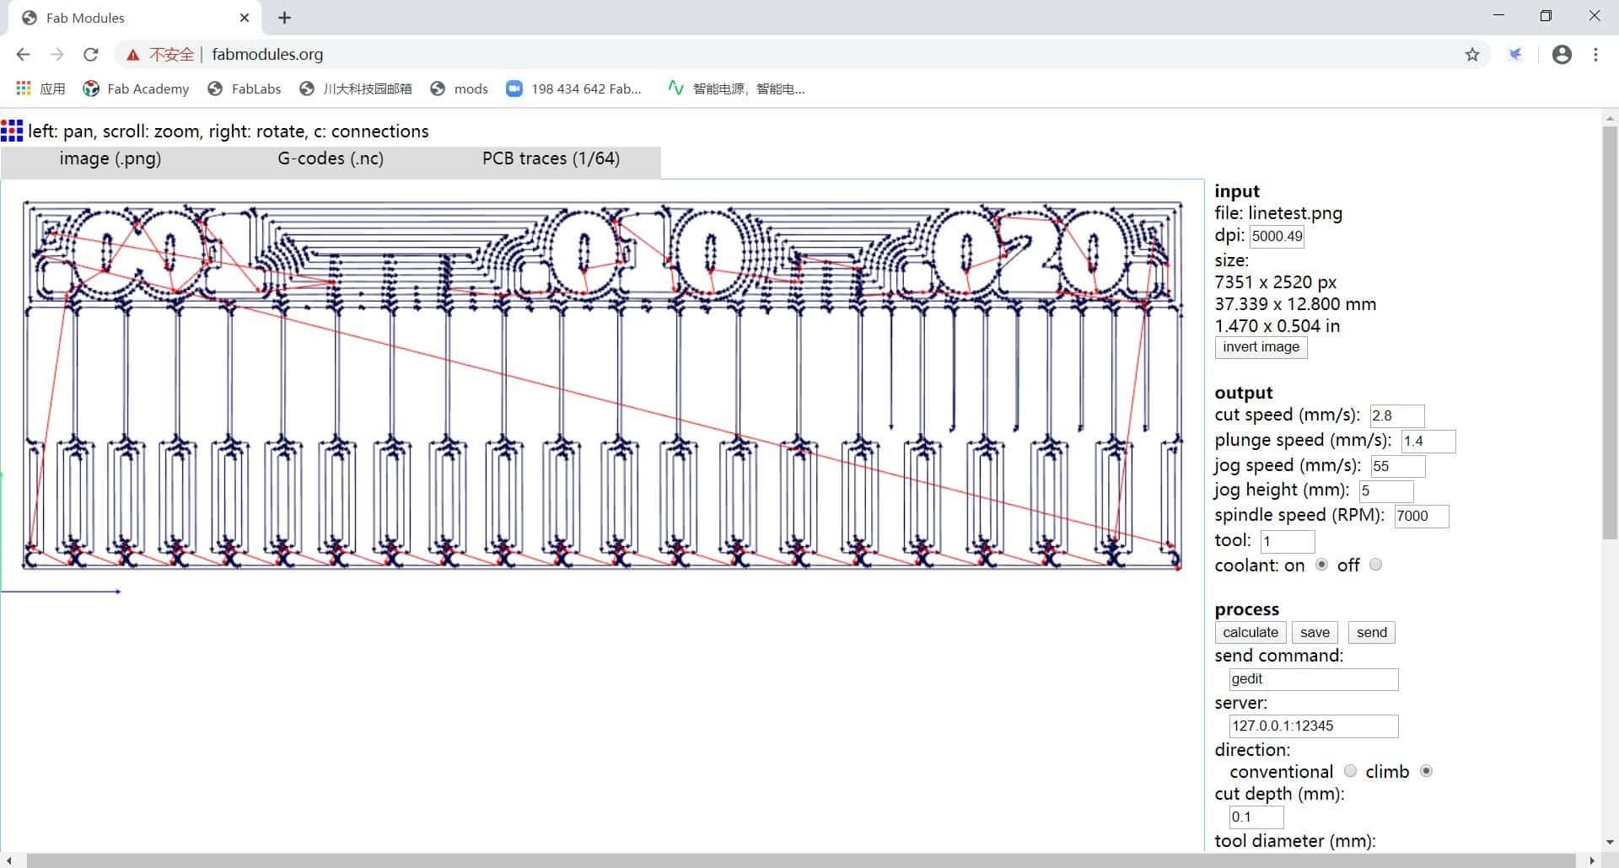Click the cut speed input field
The width and height of the screenshot is (1619, 868).
(x=1397, y=416)
